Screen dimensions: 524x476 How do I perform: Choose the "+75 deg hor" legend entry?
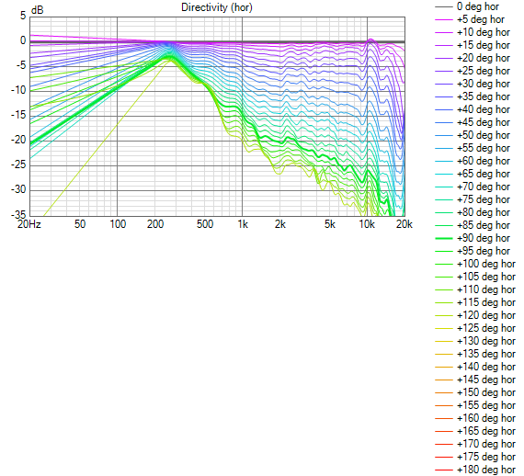473,199
